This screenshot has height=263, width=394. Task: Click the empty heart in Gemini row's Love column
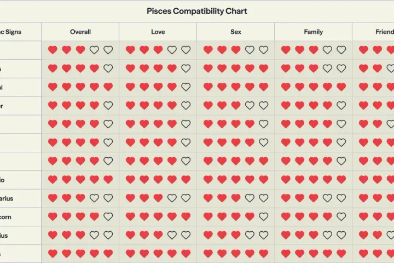[186, 87]
